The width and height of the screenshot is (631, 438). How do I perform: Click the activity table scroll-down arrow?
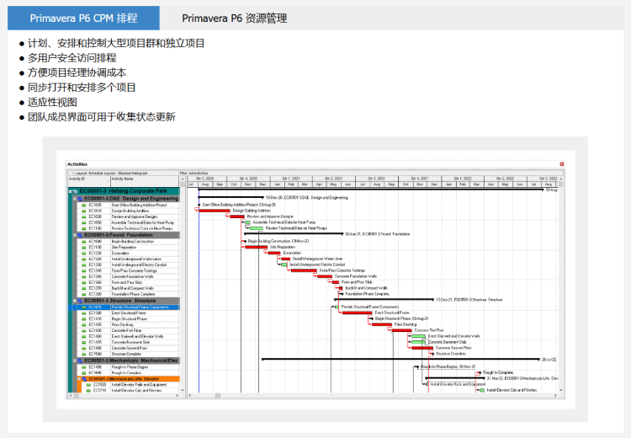click(x=183, y=390)
